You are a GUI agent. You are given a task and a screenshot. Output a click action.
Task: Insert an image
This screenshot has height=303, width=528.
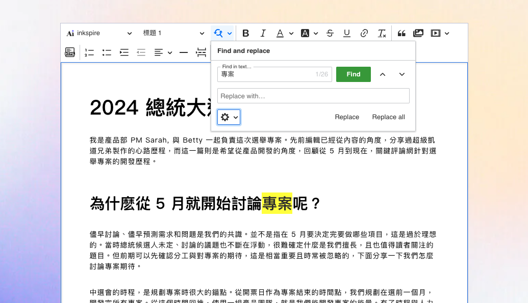[x=418, y=33]
